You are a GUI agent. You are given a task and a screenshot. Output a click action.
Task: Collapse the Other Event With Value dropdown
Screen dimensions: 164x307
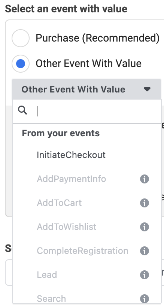86,89
